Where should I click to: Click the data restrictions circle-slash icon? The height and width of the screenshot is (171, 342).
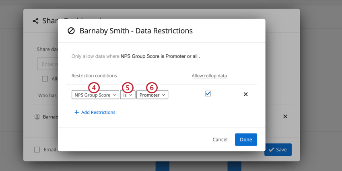tap(71, 31)
